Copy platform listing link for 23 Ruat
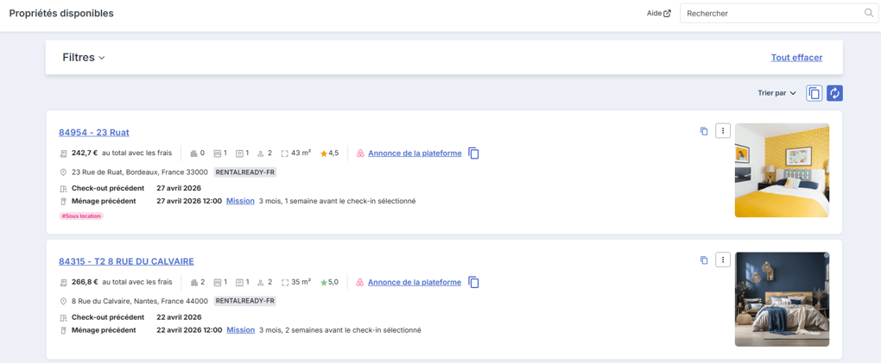The image size is (881, 363). click(x=473, y=153)
